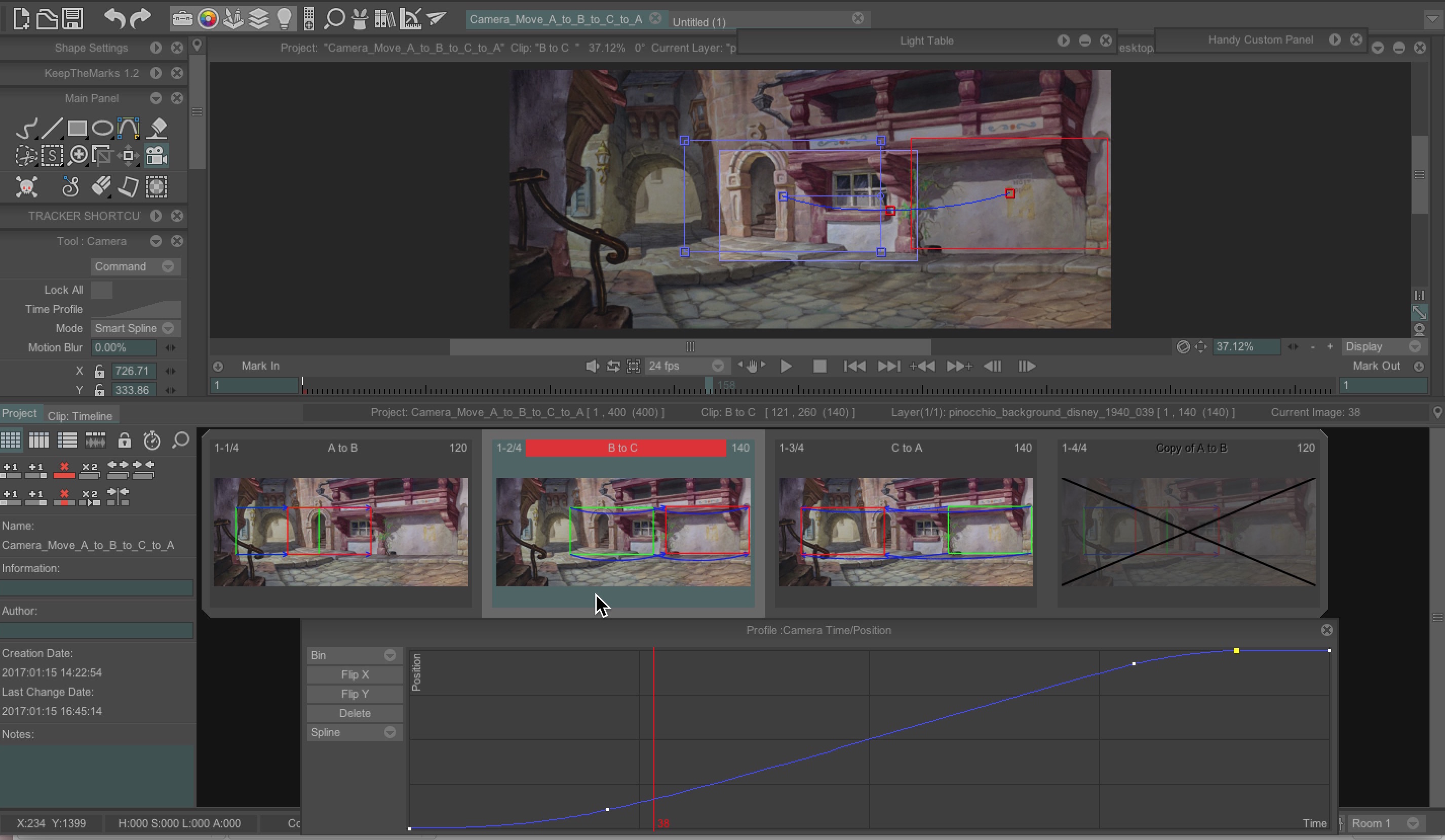Open the Command dropdown

click(x=135, y=267)
